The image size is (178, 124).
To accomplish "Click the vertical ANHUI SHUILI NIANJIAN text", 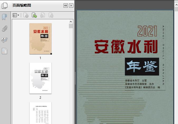I will 163,55.
